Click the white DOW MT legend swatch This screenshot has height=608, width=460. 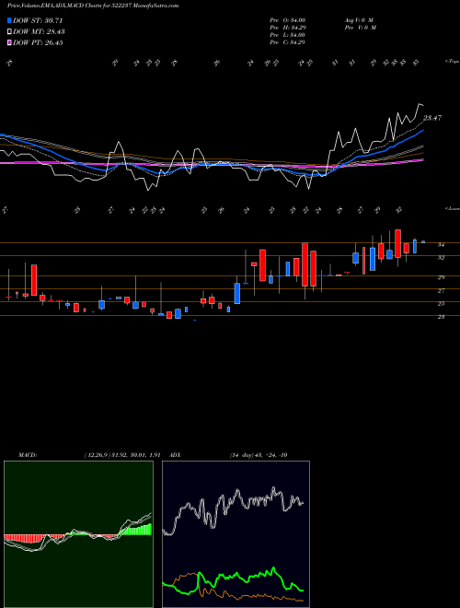(9, 32)
